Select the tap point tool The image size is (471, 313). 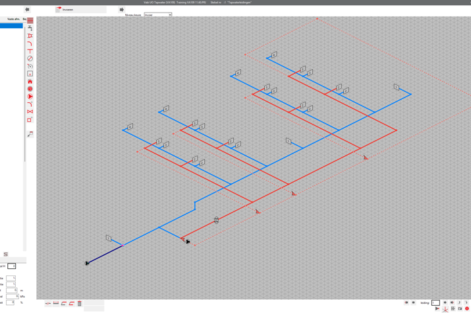(x=30, y=28)
